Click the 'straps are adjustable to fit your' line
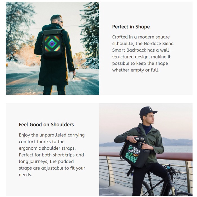 (x=52, y=168)
